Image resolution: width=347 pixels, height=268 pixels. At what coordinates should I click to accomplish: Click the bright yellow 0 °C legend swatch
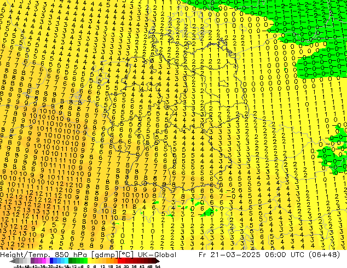90,260
